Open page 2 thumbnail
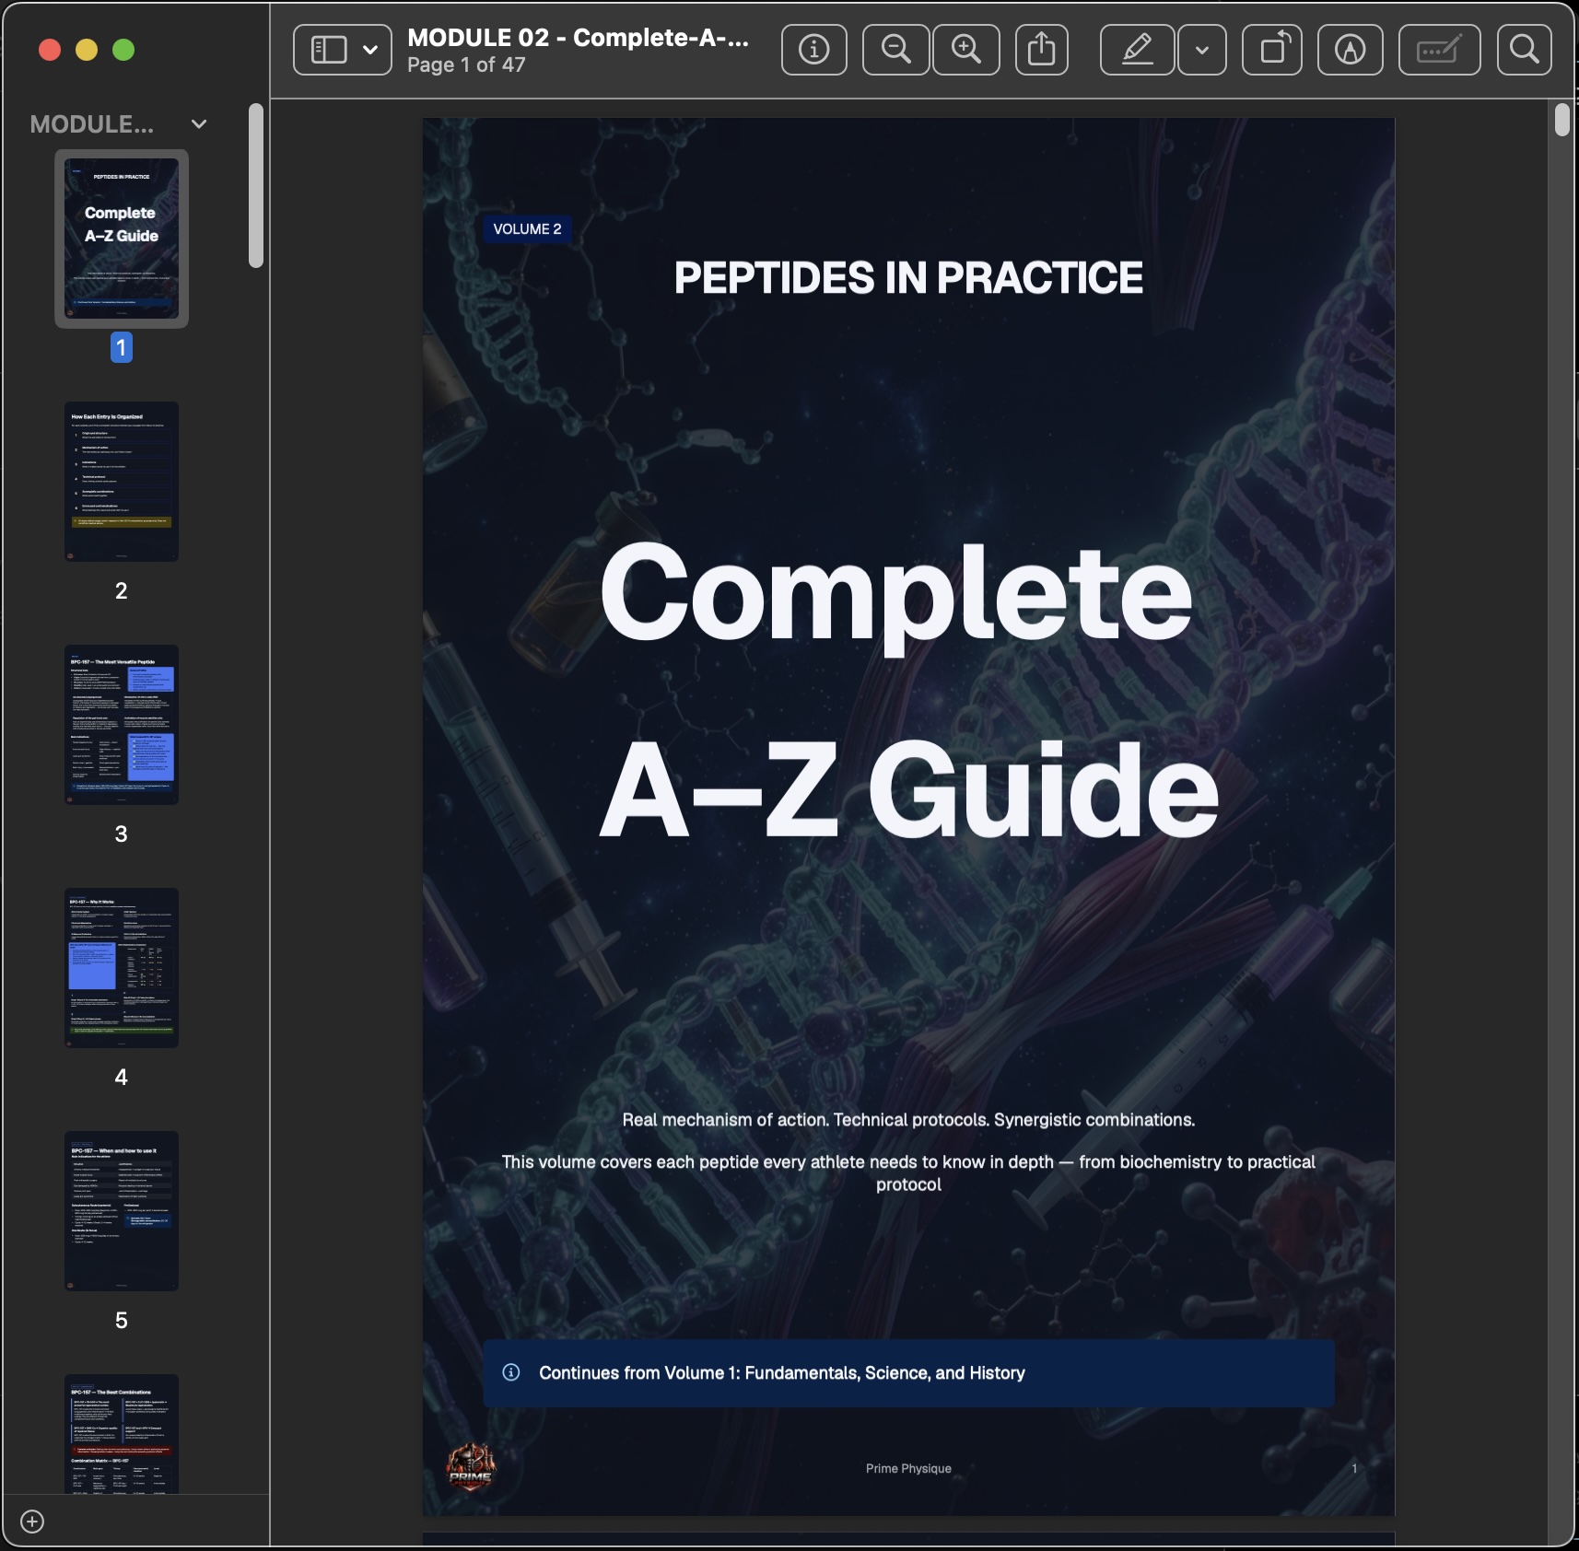Screen dimensions: 1579x1551 pos(122,482)
